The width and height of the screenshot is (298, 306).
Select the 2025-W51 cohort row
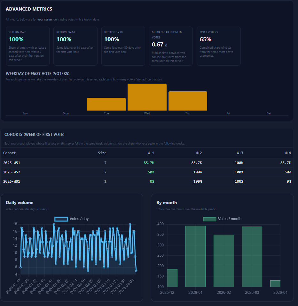pyautogui.click(x=147, y=163)
